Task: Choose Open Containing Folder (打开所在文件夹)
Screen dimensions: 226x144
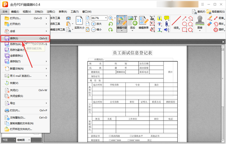Action: (x=25, y=129)
